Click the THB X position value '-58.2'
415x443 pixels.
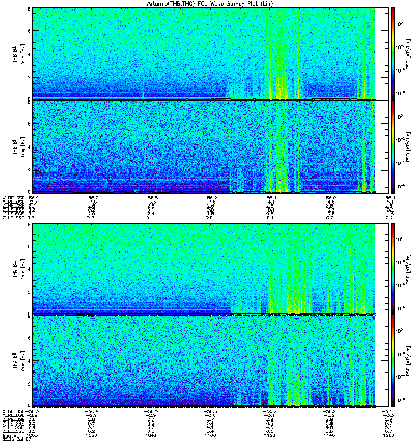[x=210, y=198]
